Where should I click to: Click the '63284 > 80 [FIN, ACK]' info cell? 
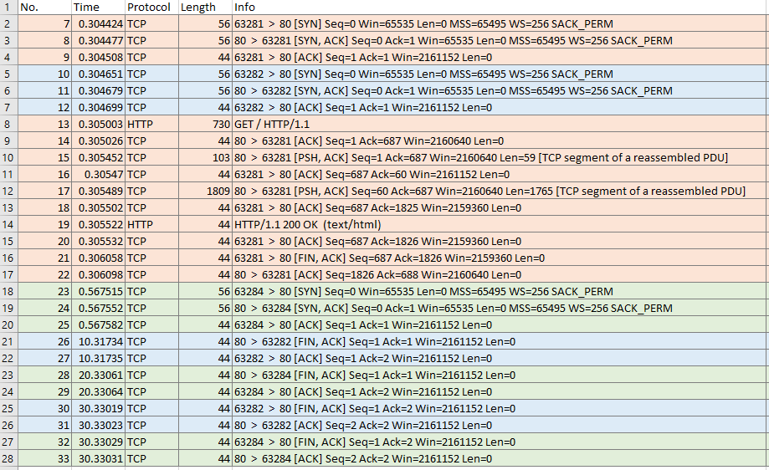tap(500, 442)
